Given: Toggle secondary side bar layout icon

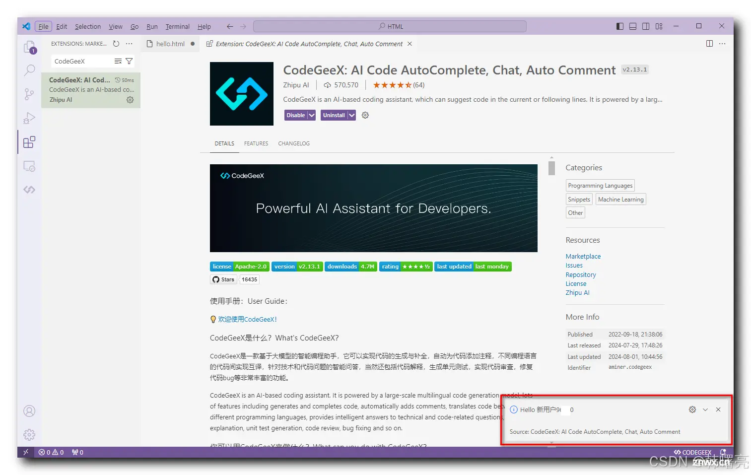Looking at the screenshot, I should (x=646, y=26).
